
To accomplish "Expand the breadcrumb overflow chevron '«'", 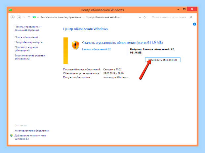I will [38, 17].
